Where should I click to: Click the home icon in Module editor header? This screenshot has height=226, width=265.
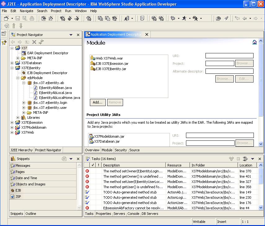pyautogui.click(x=254, y=42)
